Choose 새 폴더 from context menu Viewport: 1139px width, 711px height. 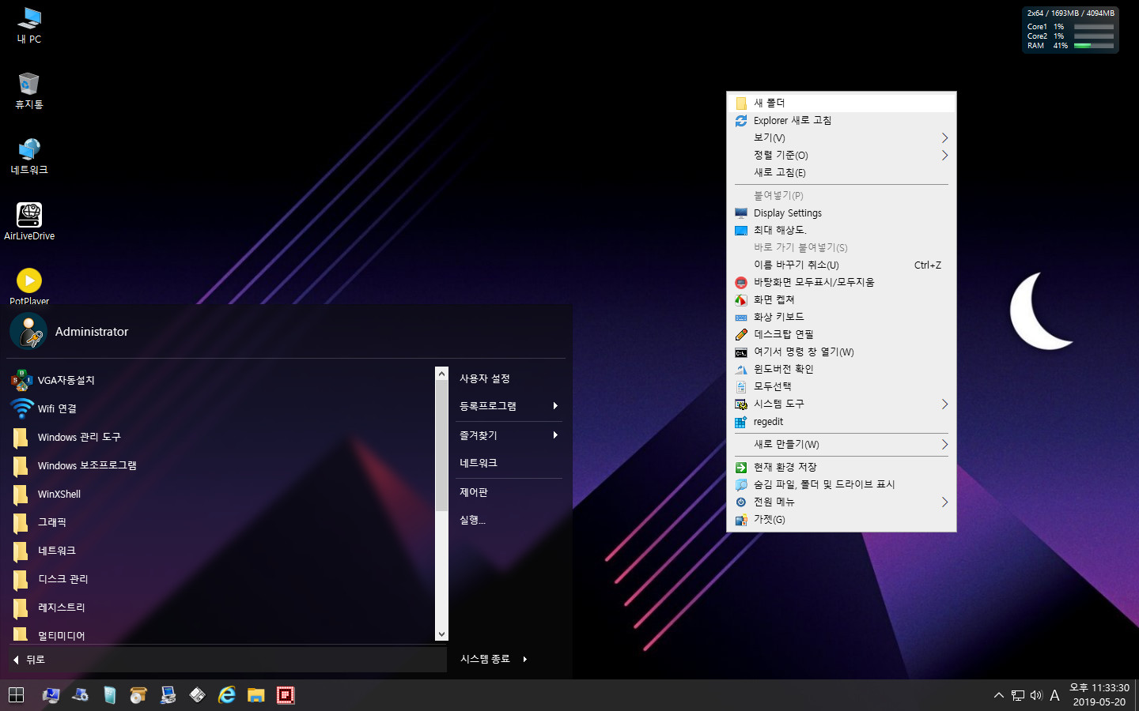point(842,103)
